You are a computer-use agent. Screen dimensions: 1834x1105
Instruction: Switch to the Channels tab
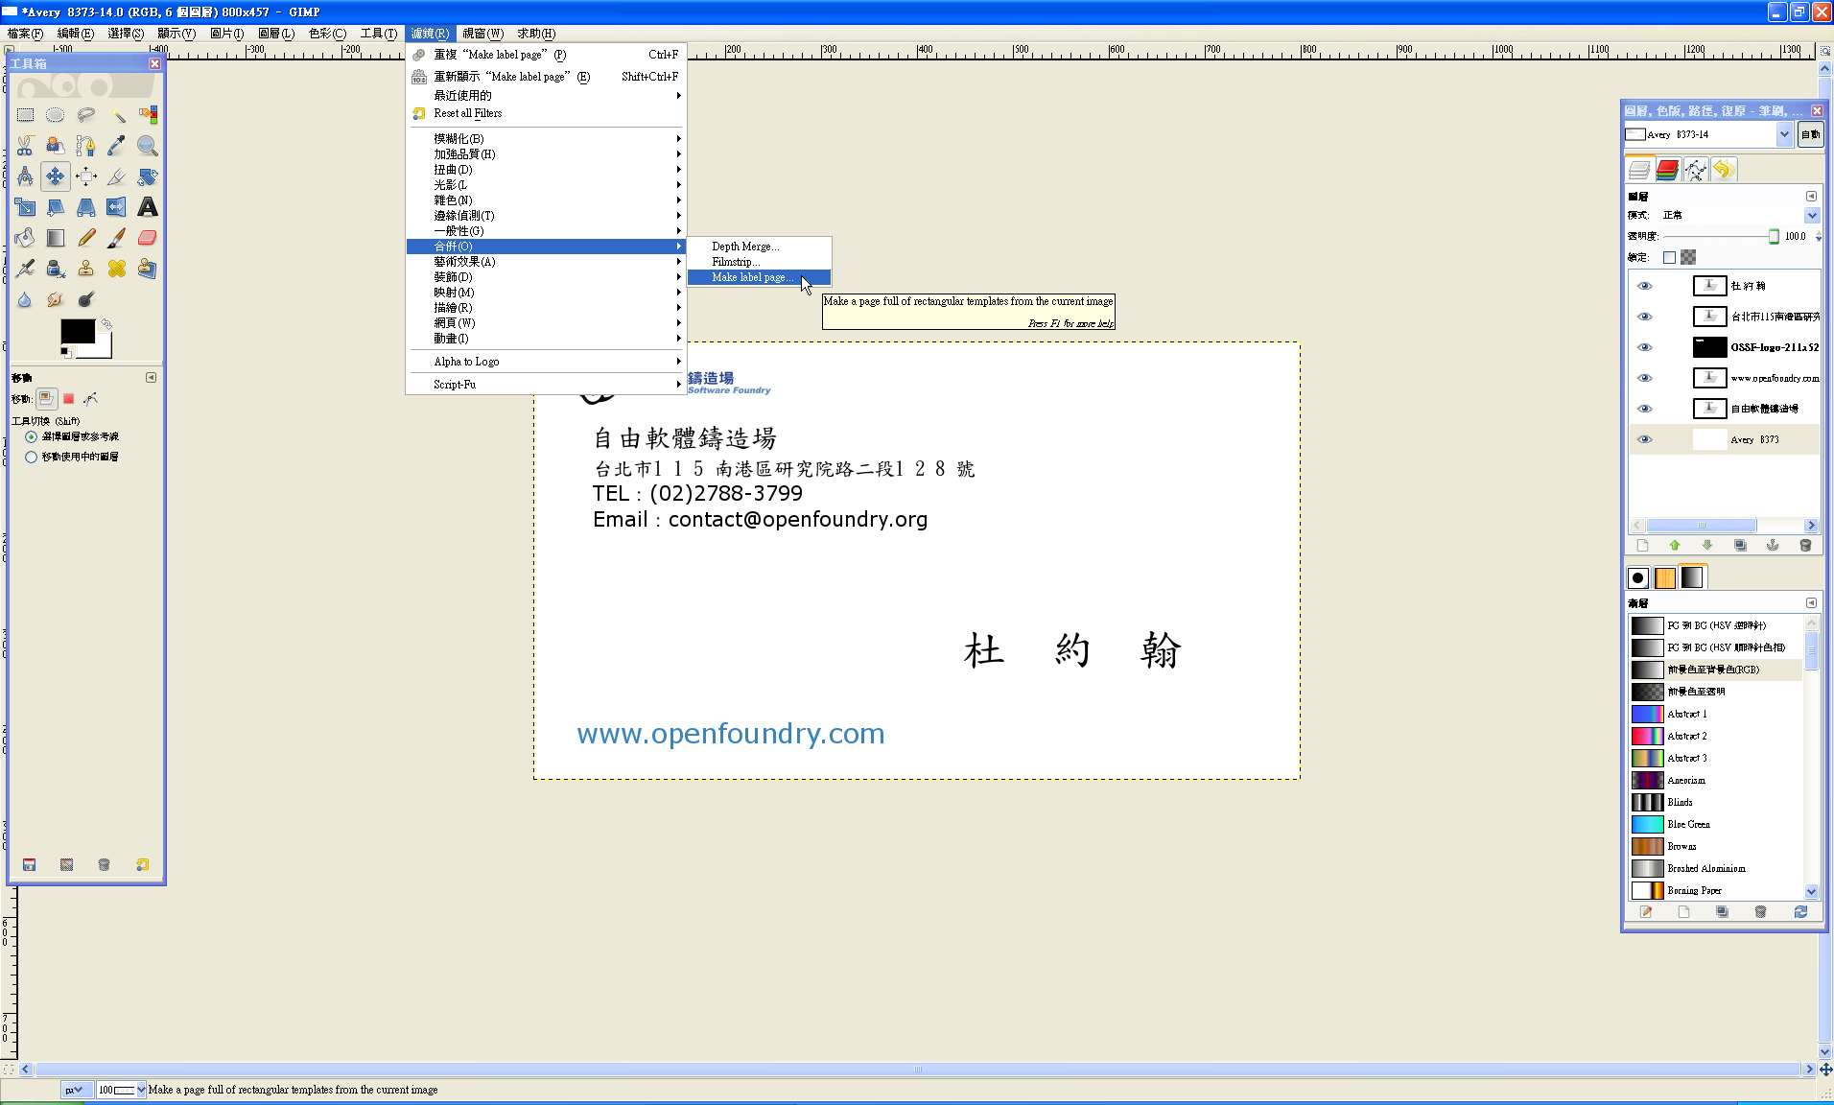(1667, 171)
